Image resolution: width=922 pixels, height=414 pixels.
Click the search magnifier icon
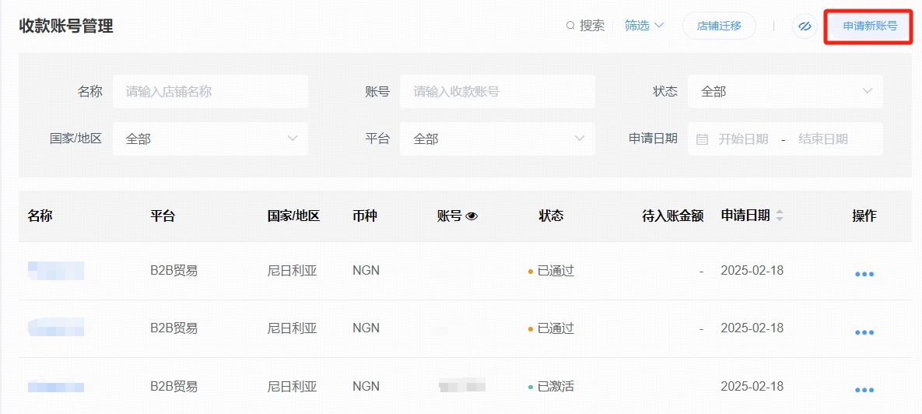pyautogui.click(x=571, y=26)
